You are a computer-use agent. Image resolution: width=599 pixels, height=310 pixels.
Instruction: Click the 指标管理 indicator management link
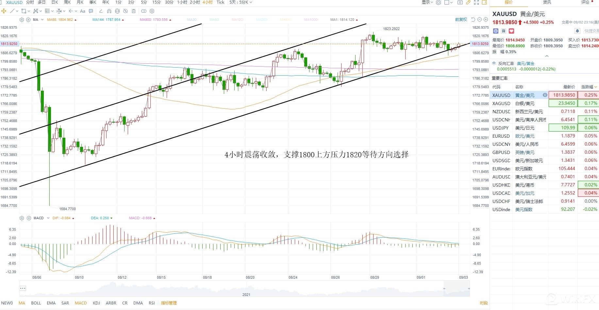point(169,303)
